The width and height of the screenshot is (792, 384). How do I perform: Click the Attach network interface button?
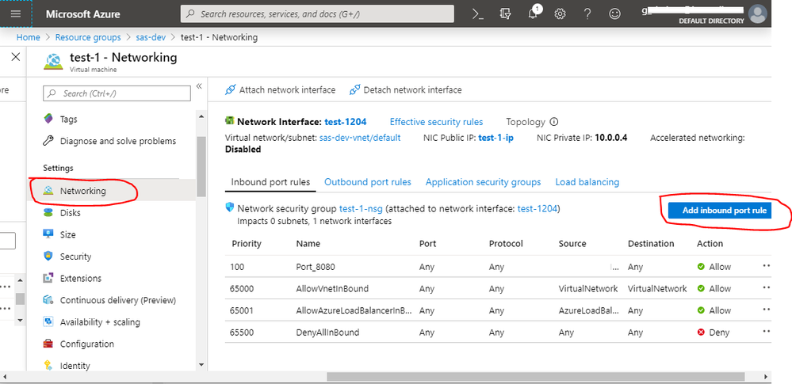[280, 89]
